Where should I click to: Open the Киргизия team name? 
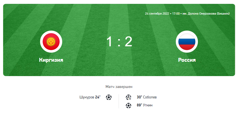click(51, 60)
